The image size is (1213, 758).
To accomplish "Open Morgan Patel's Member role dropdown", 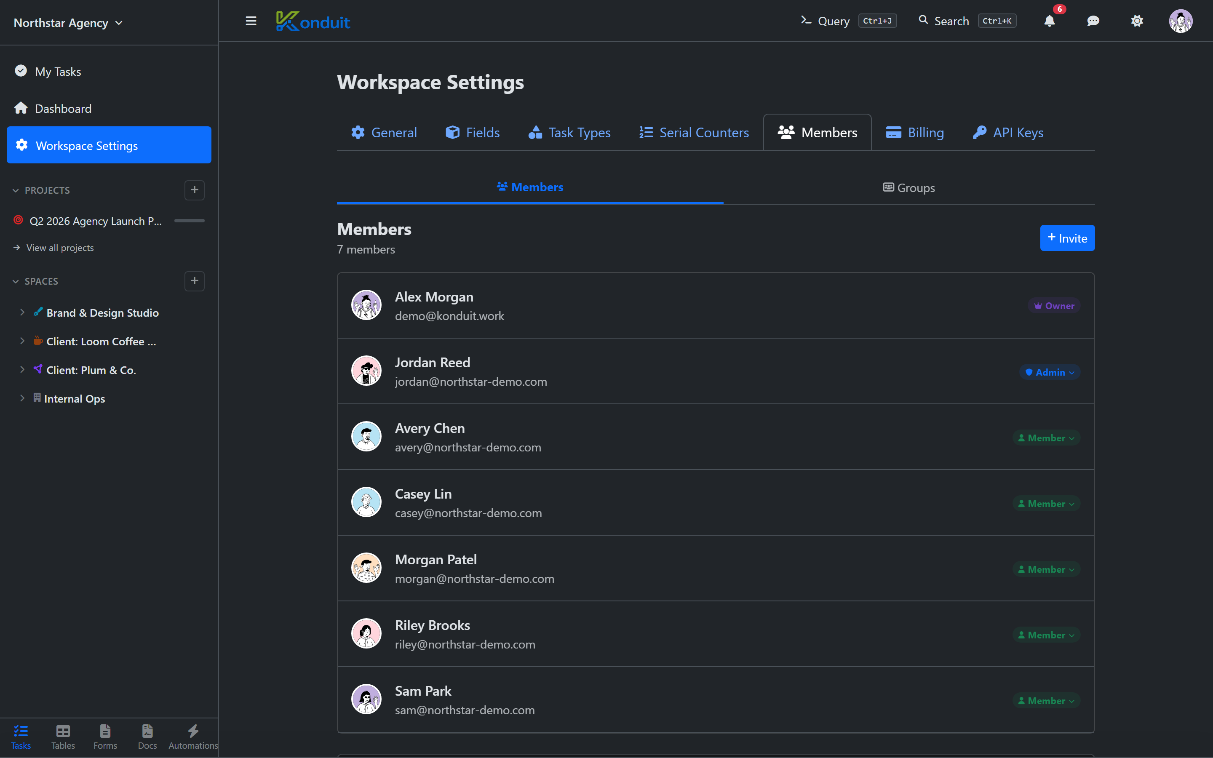I will [x=1046, y=569].
